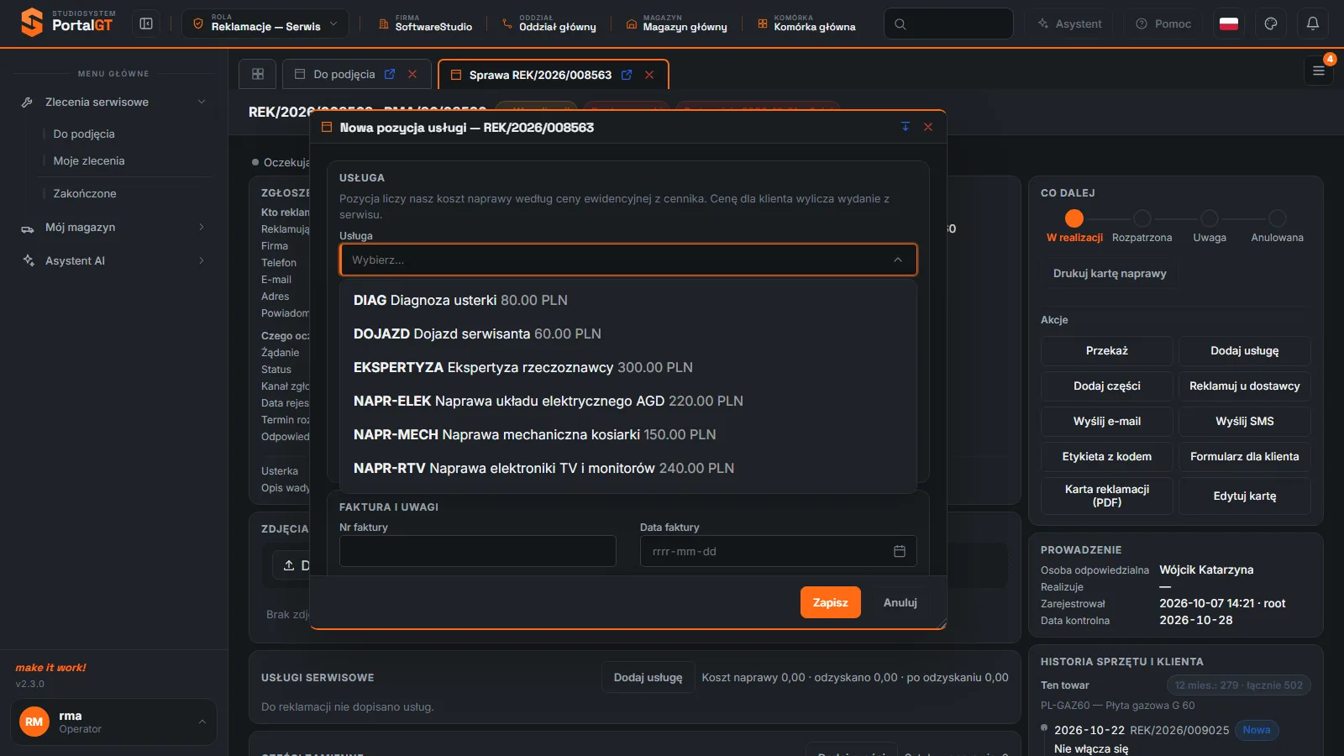Click Karta reklamacji (PDF) button
Screen dimensions: 1344x756
click(1107, 496)
